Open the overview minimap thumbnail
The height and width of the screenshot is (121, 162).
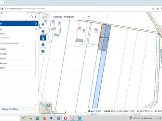click(45, 107)
